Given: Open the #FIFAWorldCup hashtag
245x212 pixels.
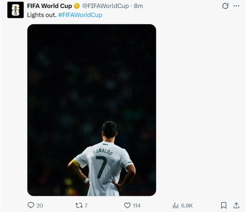Looking at the screenshot, I should [x=80, y=15].
